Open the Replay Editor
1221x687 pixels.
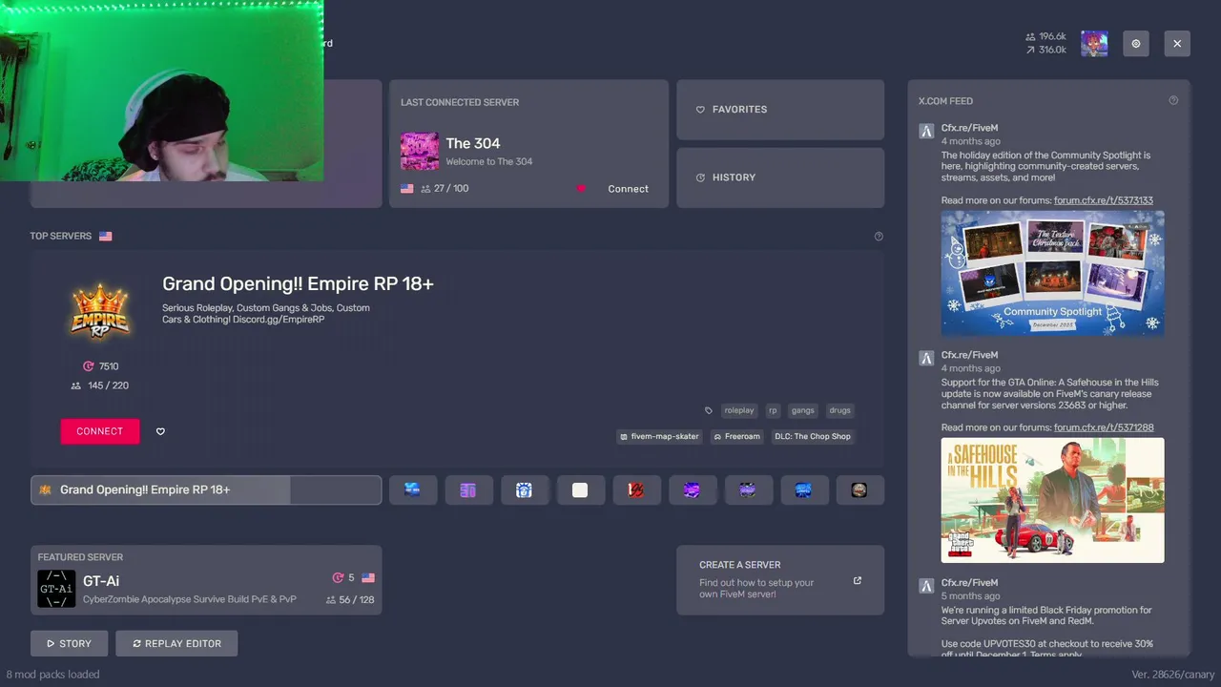(176, 643)
